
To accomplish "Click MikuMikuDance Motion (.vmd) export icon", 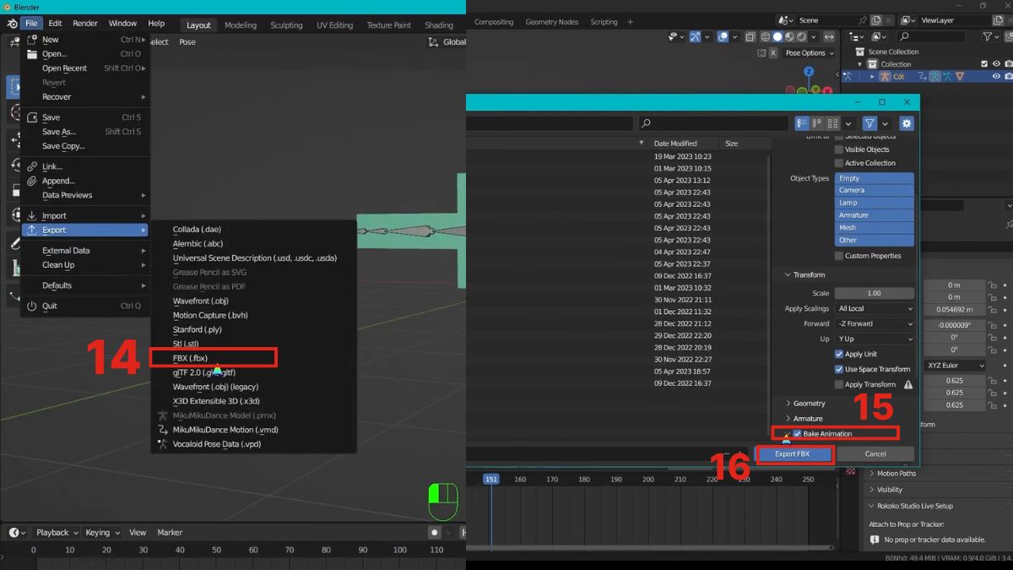I will coord(163,430).
